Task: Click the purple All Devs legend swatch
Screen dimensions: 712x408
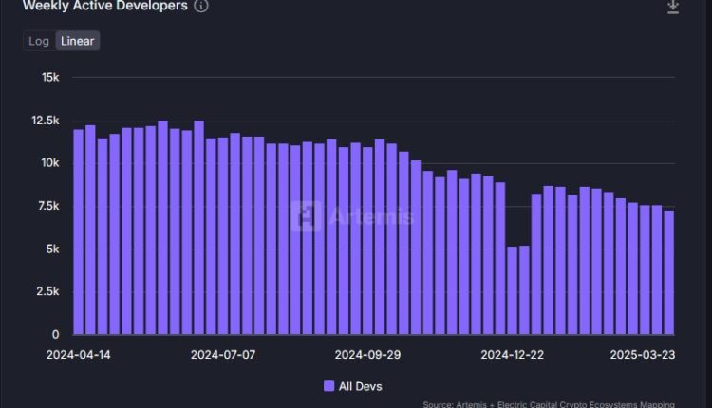Action: (329, 386)
